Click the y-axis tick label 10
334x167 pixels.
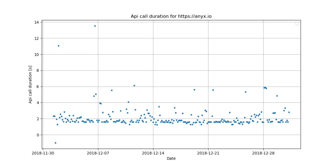click(x=37, y=54)
